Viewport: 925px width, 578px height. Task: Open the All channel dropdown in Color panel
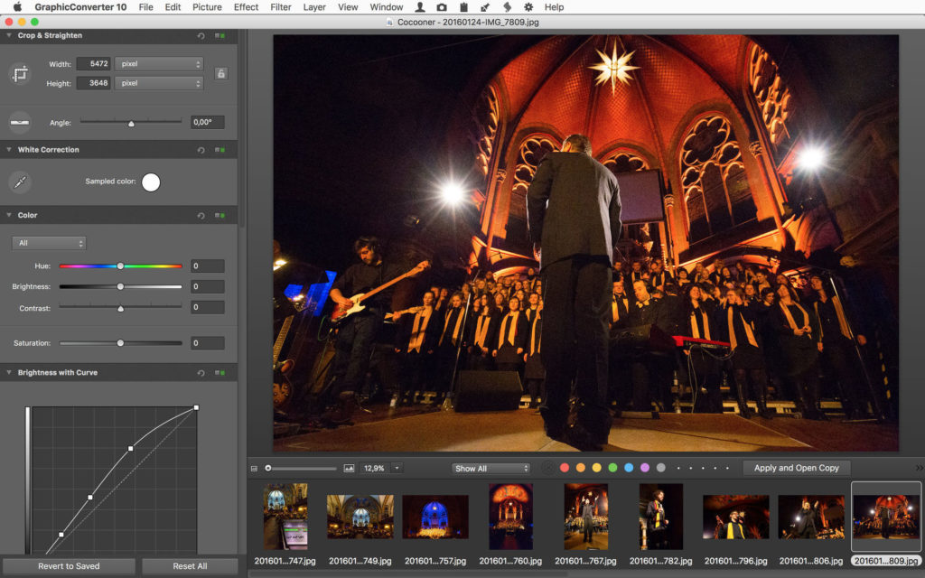tap(49, 242)
